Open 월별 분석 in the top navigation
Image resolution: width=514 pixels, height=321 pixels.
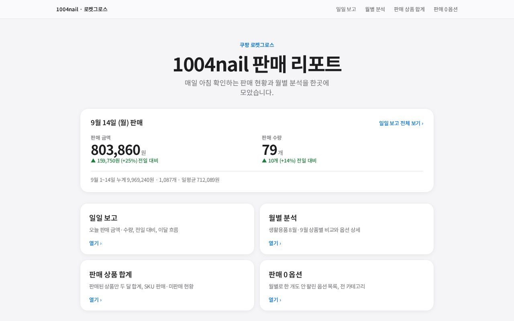point(375,9)
